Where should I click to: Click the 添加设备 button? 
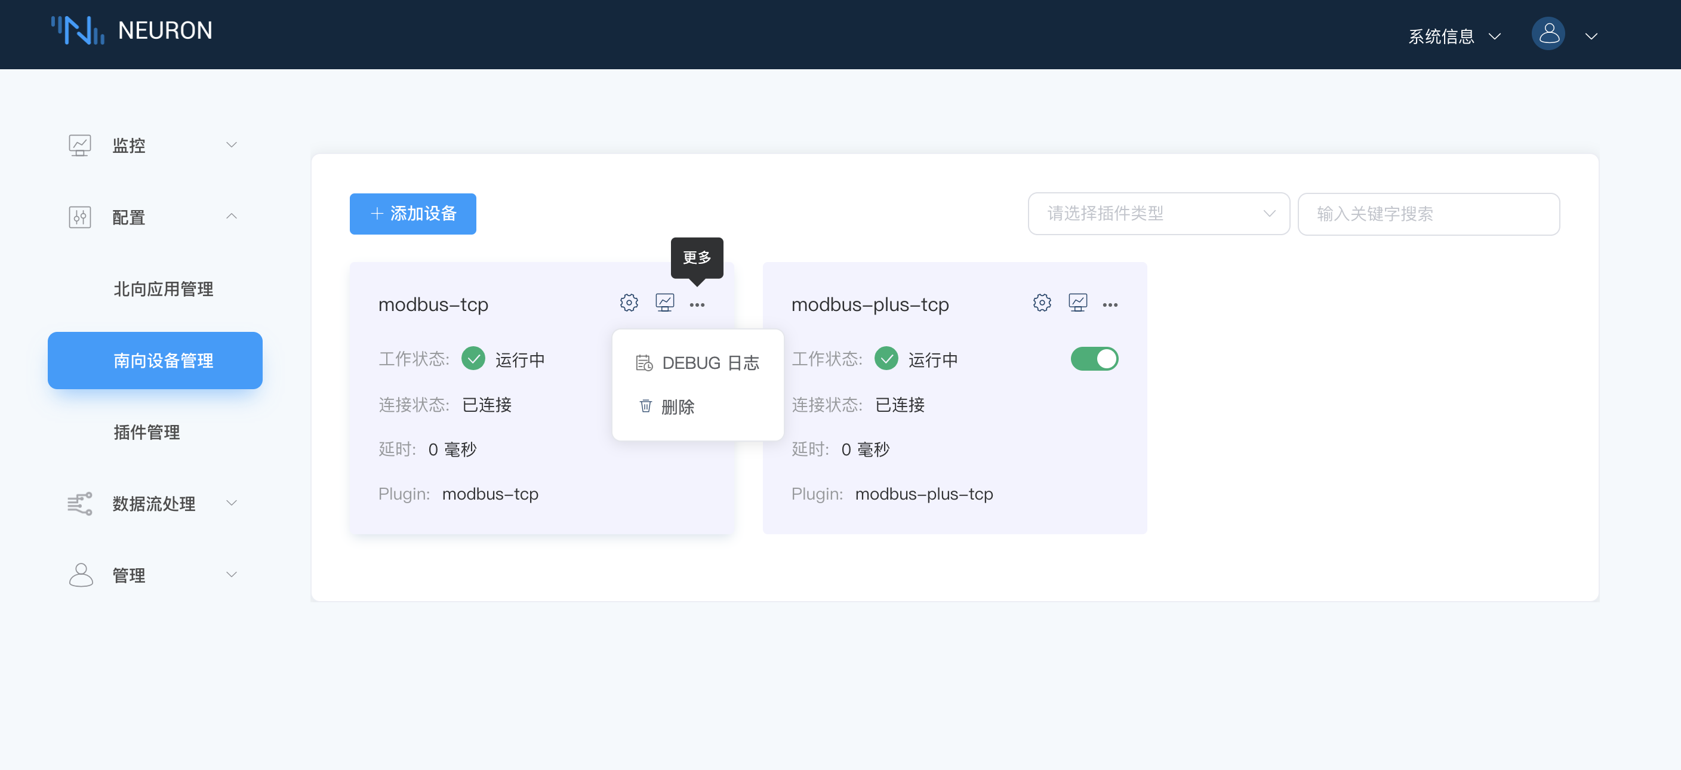click(412, 213)
